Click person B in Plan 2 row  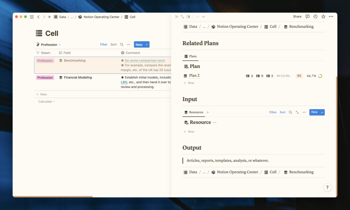[x=260, y=76]
